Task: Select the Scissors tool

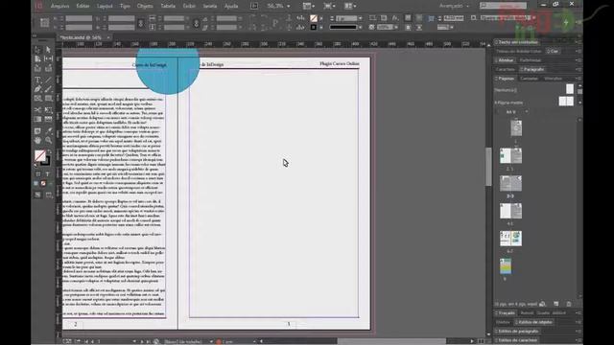Action: (x=37, y=110)
